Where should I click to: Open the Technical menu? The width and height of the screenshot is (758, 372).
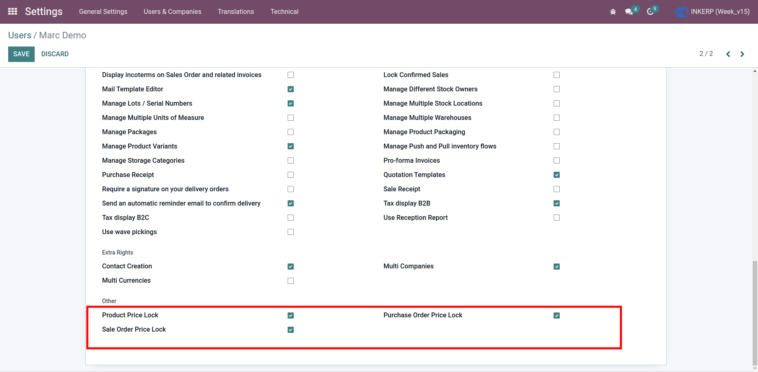284,11
